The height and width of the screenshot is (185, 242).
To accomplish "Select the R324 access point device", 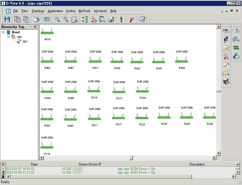I will [x=142, y=90].
